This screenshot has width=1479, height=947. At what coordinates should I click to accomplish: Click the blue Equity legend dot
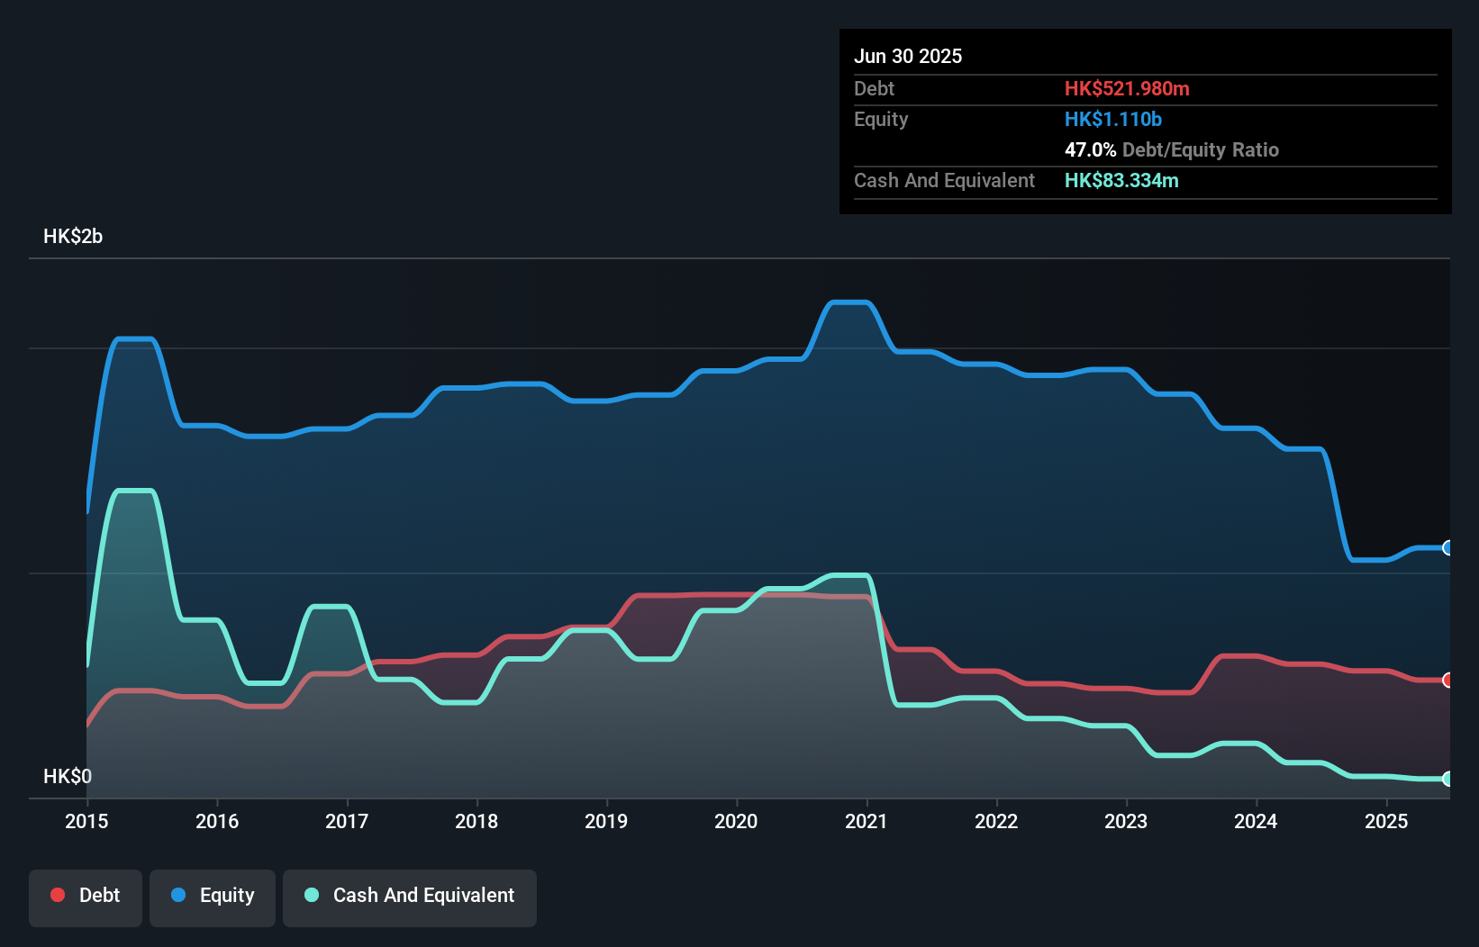[178, 895]
